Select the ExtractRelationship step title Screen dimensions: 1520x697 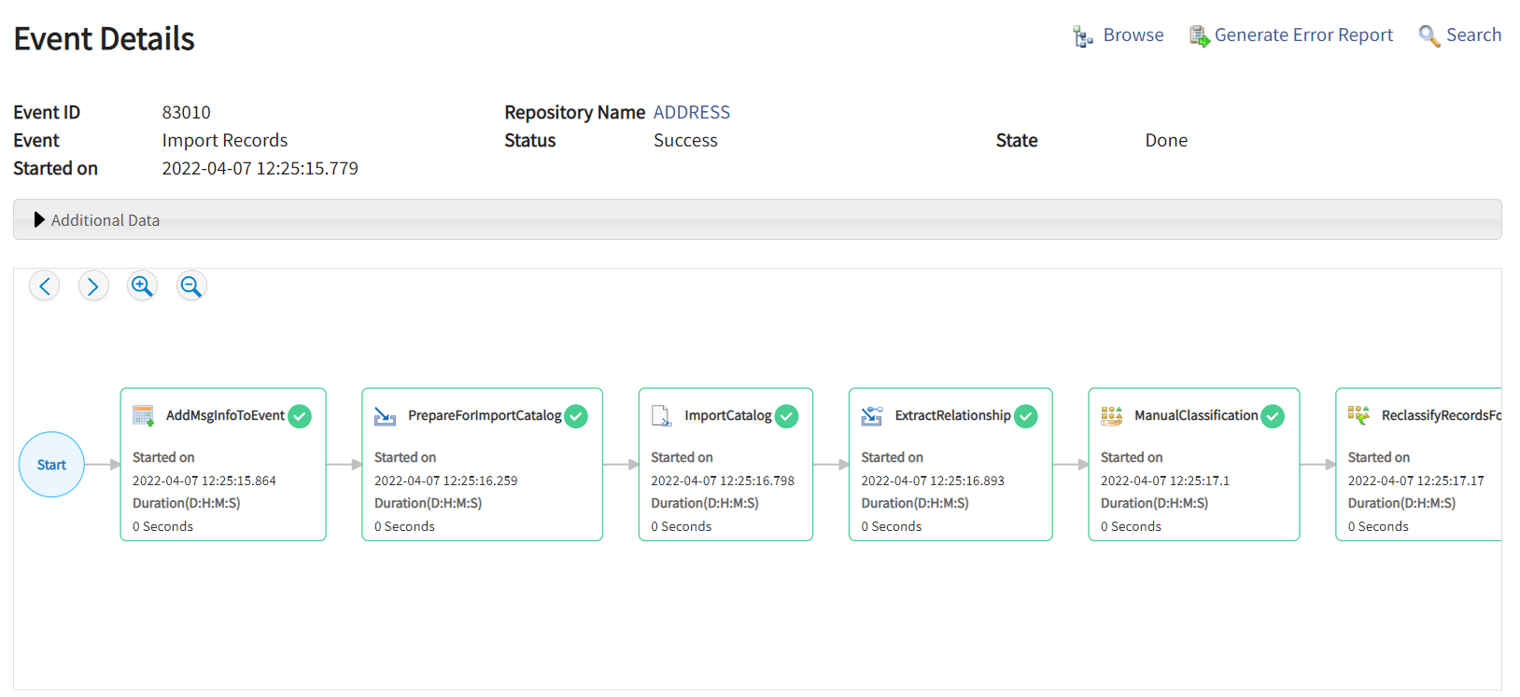click(952, 415)
